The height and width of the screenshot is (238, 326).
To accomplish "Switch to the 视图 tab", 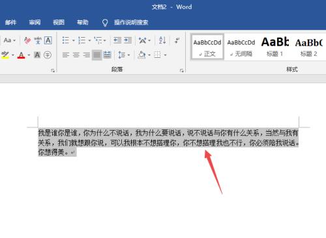I will 59,22.
